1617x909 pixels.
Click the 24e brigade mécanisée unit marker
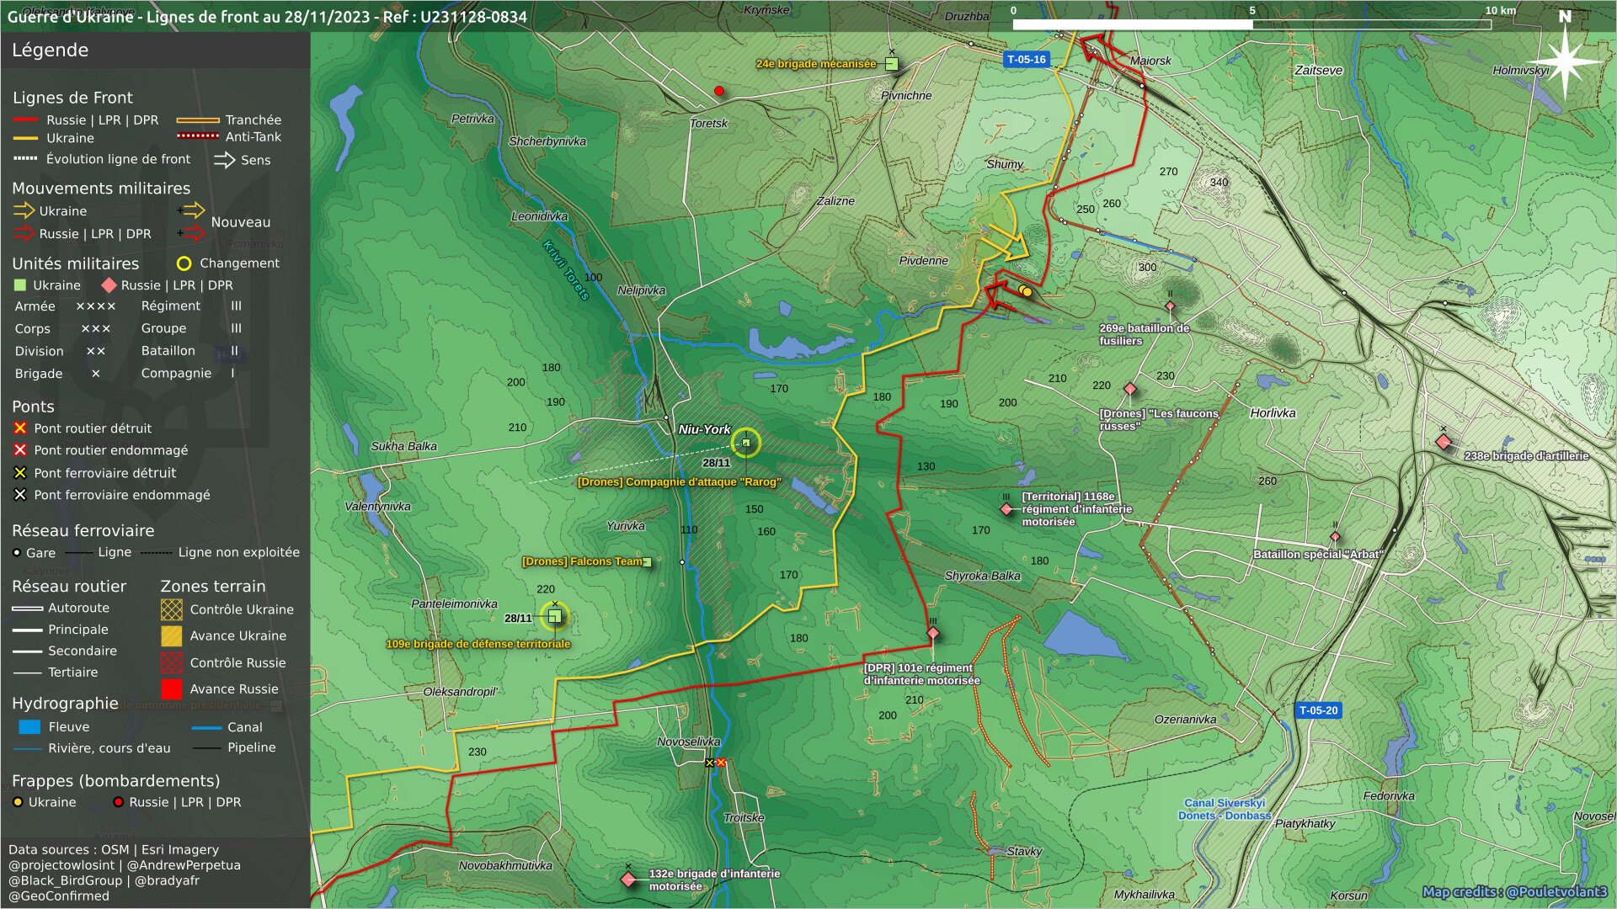[x=892, y=64]
